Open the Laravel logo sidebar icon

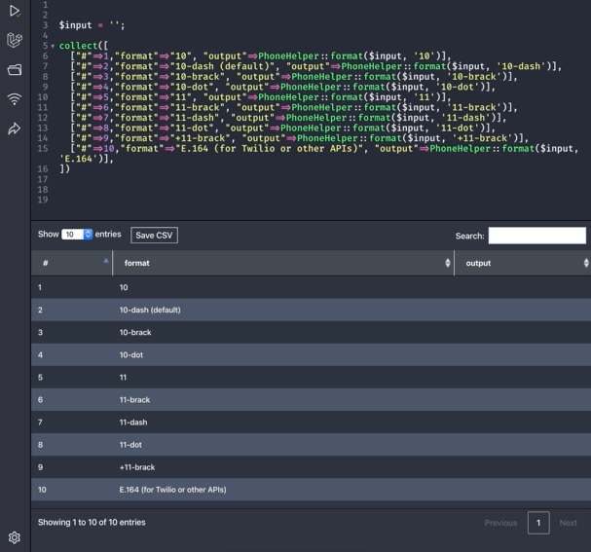point(15,40)
